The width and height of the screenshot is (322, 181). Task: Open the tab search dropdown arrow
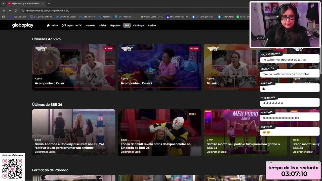3,3
